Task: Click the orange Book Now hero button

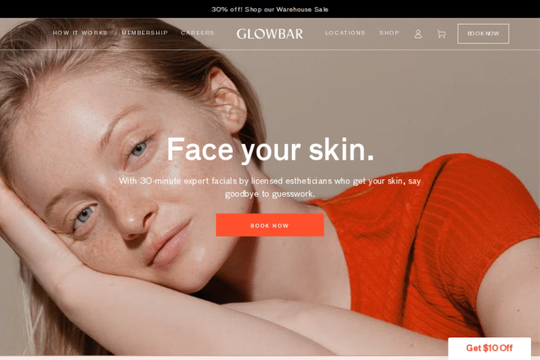Action: [270, 225]
